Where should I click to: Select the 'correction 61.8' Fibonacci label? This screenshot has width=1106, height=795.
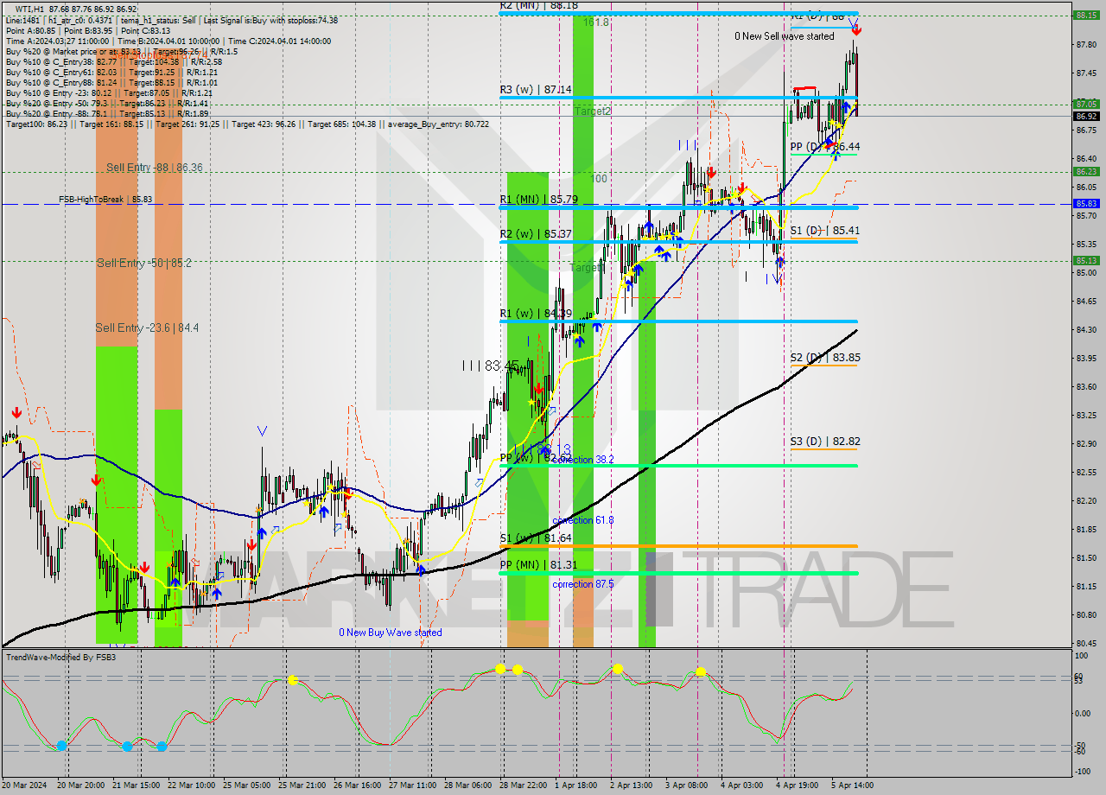point(583,520)
